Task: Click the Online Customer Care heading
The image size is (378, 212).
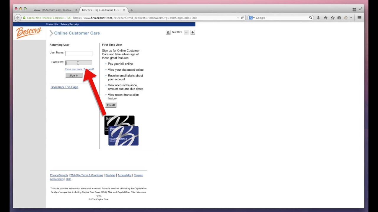Action: [77, 33]
